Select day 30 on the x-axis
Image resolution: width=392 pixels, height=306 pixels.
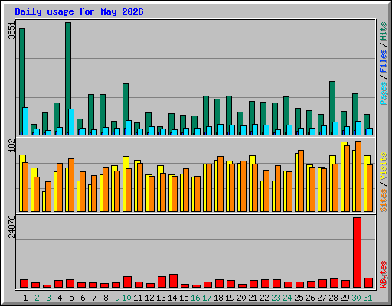pos(356,298)
